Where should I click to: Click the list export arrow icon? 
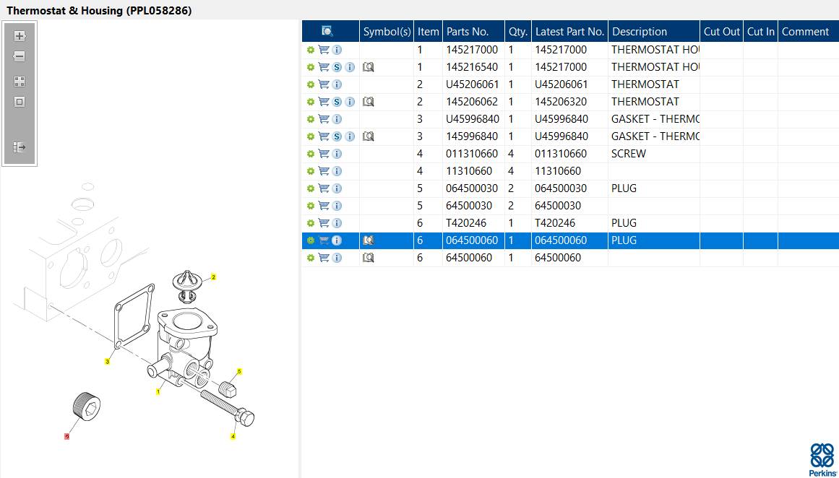click(x=20, y=147)
